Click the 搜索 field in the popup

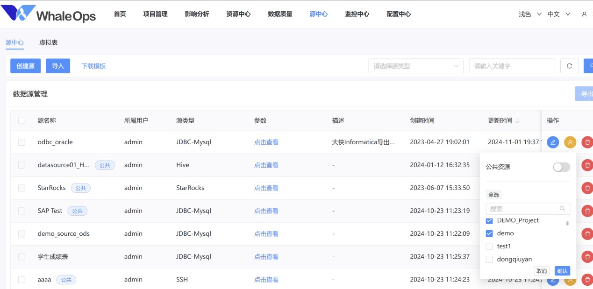point(528,209)
